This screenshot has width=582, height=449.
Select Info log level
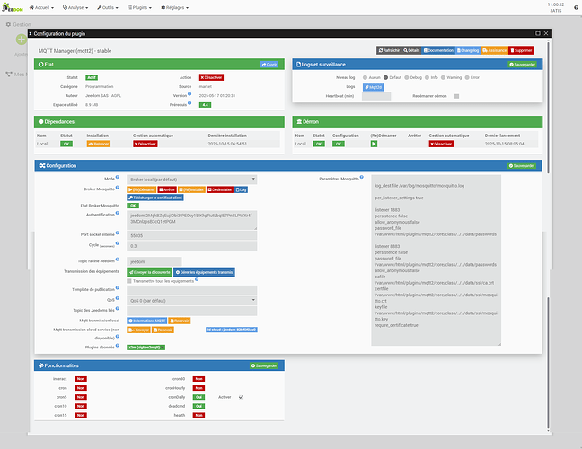tap(427, 77)
